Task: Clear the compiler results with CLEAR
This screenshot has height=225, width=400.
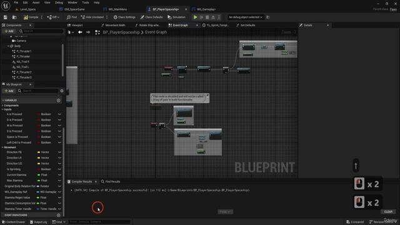Action: coord(388,212)
